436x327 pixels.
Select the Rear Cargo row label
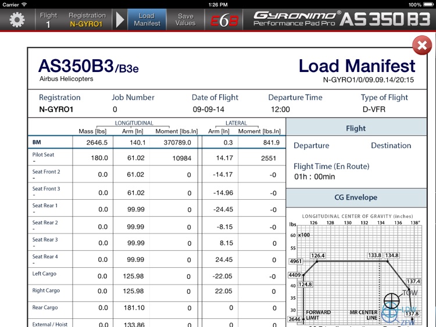point(45,308)
